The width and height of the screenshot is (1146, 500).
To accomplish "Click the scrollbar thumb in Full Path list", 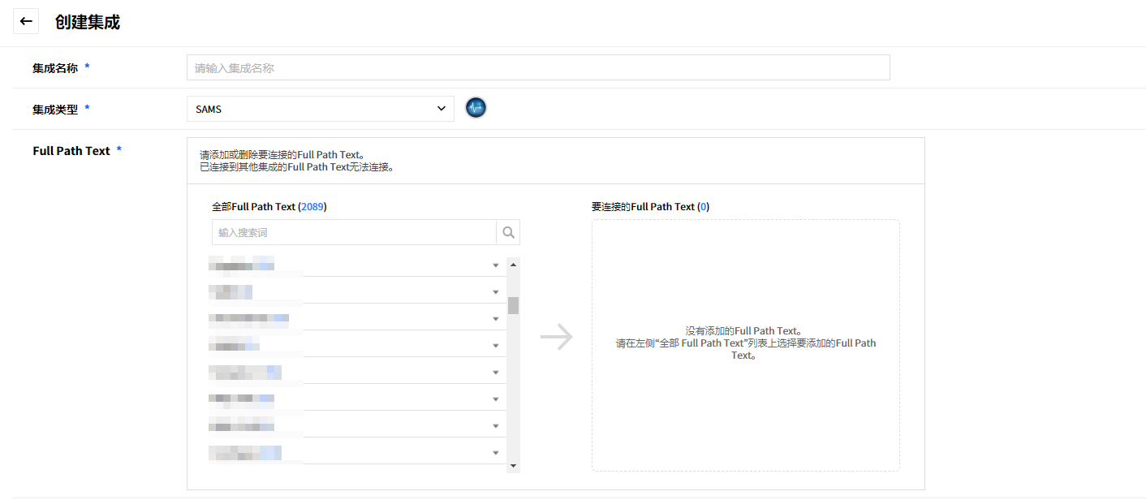I will [513, 305].
